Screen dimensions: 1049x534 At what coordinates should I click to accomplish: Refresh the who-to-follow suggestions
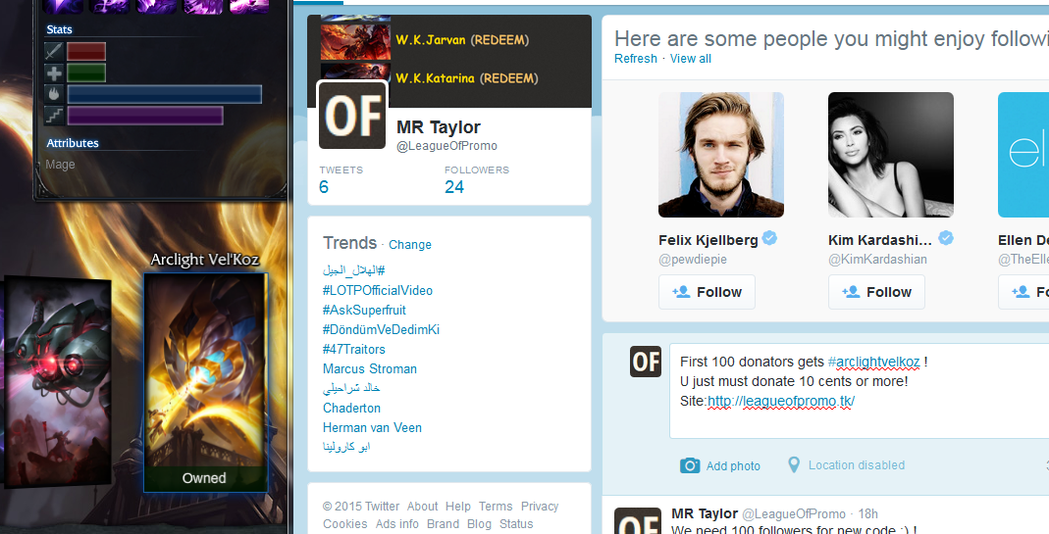tap(636, 59)
